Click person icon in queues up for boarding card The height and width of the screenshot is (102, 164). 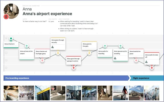point(115,58)
